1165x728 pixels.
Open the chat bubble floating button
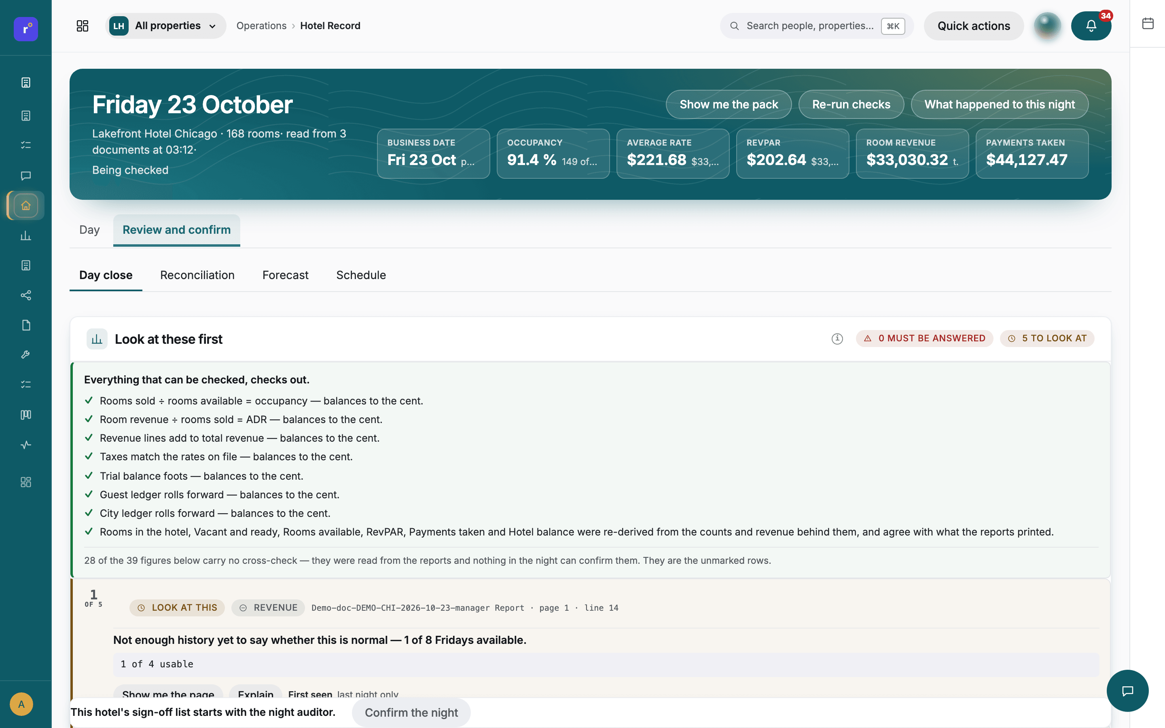point(1127,691)
